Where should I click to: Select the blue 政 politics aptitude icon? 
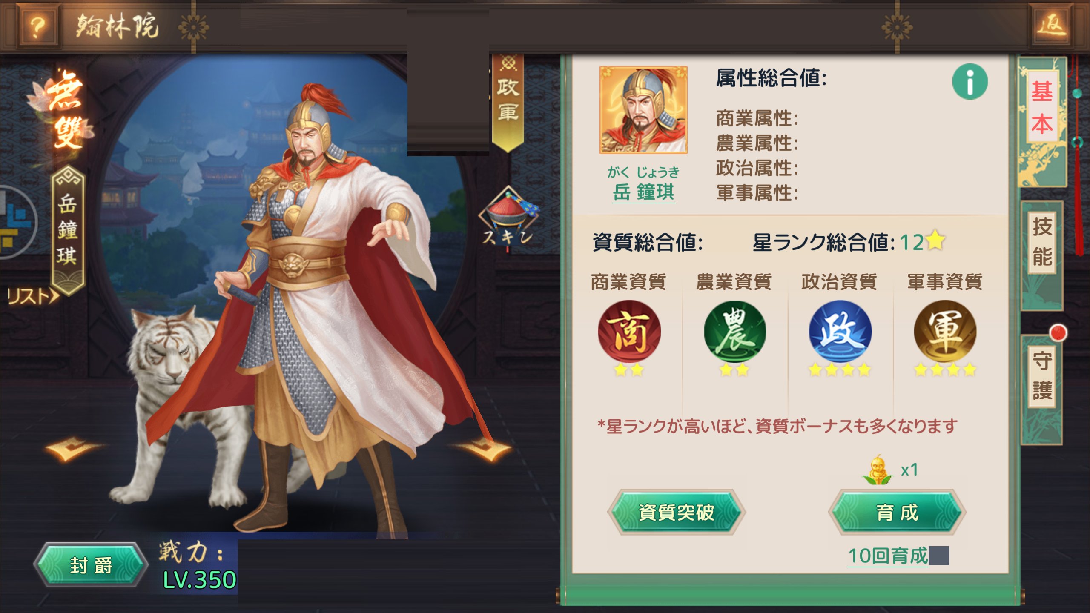[840, 332]
